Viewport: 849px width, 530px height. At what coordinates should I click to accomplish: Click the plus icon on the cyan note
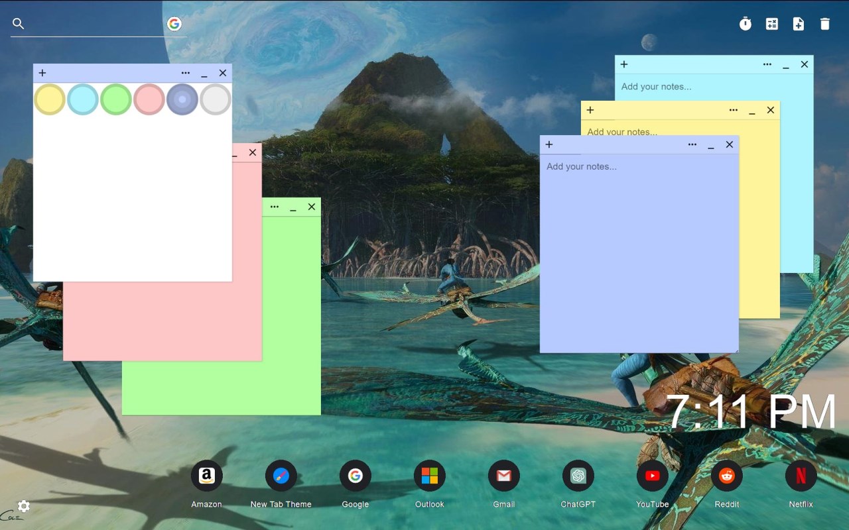pyautogui.click(x=624, y=64)
